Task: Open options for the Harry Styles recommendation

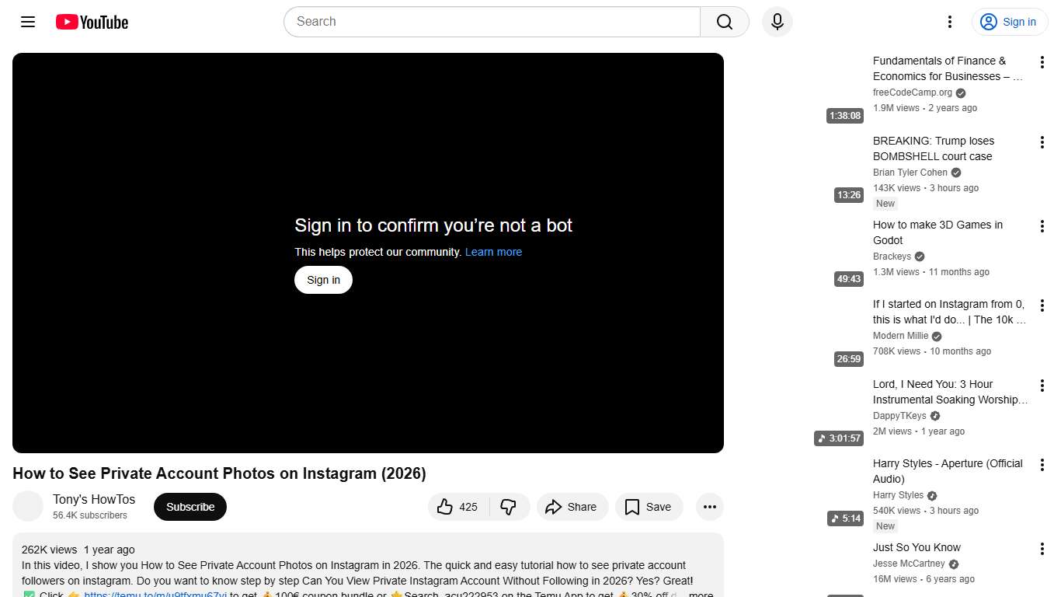Action: [x=1042, y=463]
